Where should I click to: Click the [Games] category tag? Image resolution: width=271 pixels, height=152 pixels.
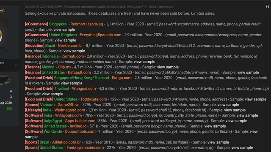pyautogui.click(x=32, y=105)
